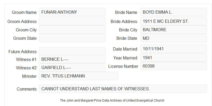Screen dimensions: 212x106
Task: Focus the Date Married field 10/11/1941
Action: coord(174,49)
